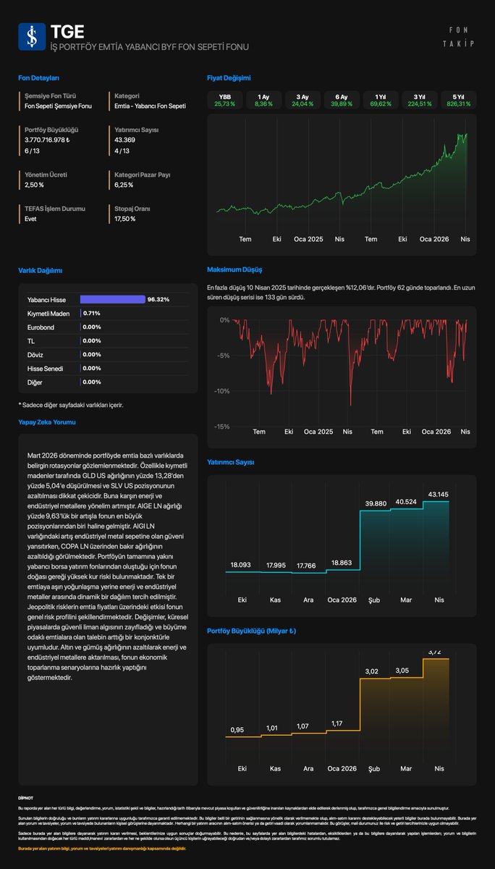Click the portfolio size label 0,95
This screenshot has width=495, height=869.
237,729
